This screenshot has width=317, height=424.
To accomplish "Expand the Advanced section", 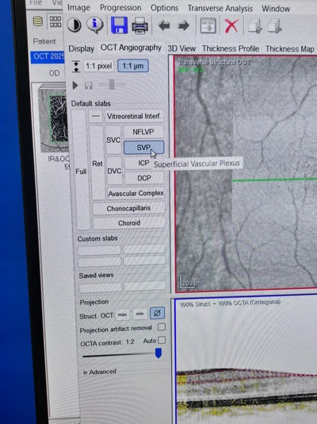I will point(100,372).
